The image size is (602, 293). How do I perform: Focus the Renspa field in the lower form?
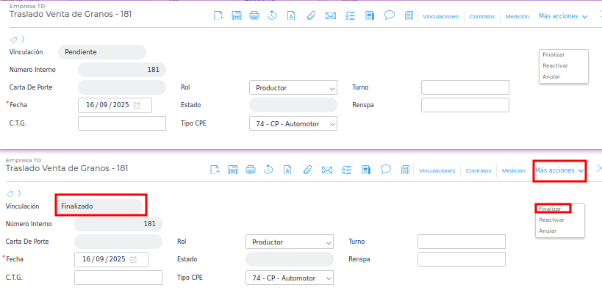(462, 259)
